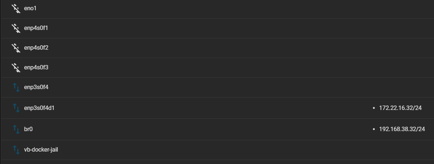Click the disconnected link icon beside enp4s0f1
434x164 pixels.
click(x=16, y=28)
